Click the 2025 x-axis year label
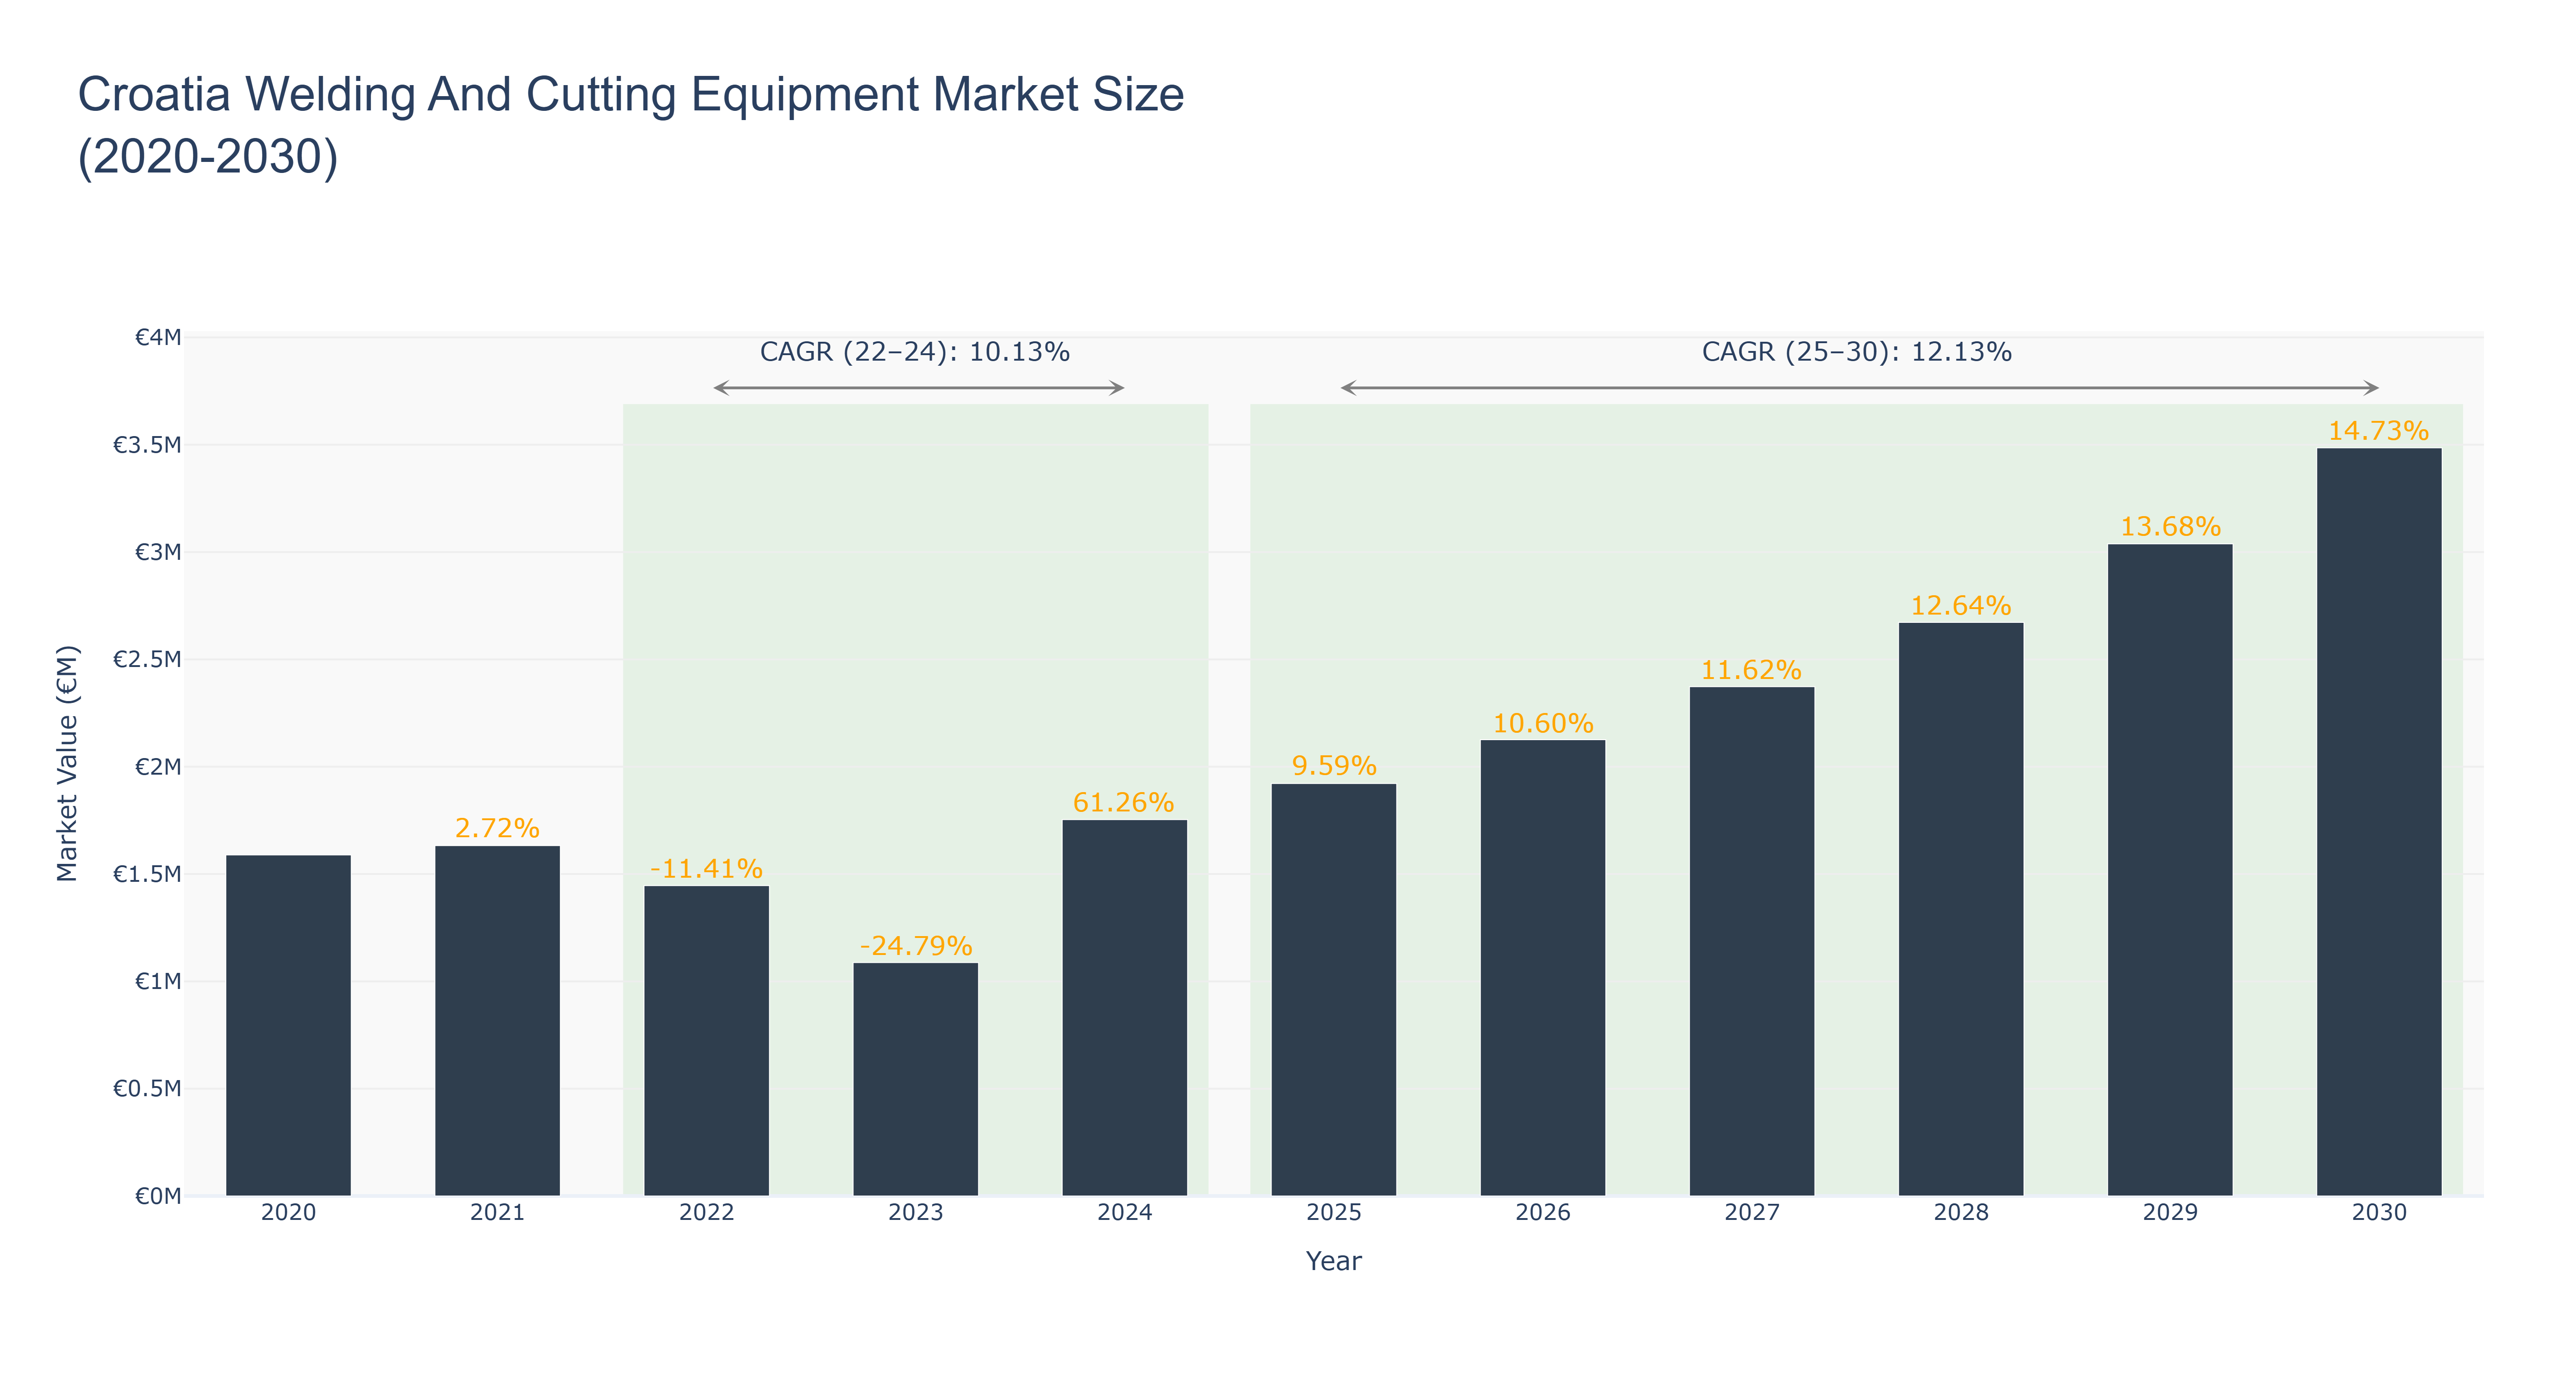The height and width of the screenshot is (1380, 2576). tap(1333, 1213)
